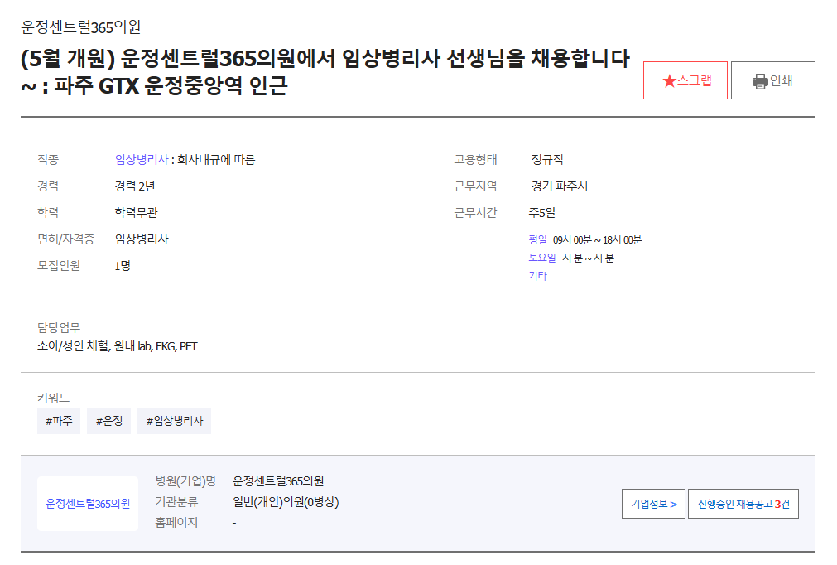837x565 pixels.
Task: Click the star icon on 스크랩 button
Action: click(669, 81)
